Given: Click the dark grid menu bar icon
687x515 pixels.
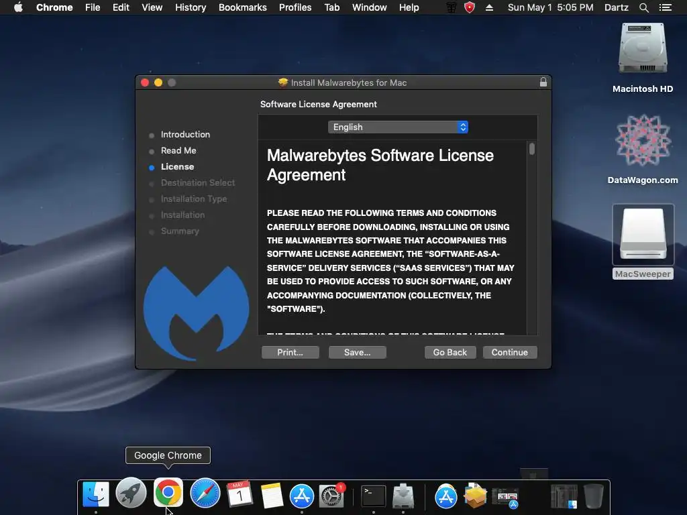Looking at the screenshot, I should pos(451,7).
